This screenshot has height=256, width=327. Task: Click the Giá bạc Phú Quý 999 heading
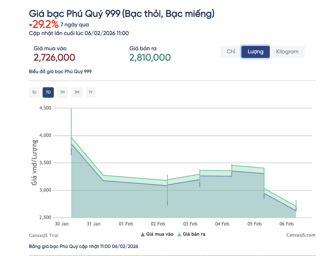click(x=122, y=14)
